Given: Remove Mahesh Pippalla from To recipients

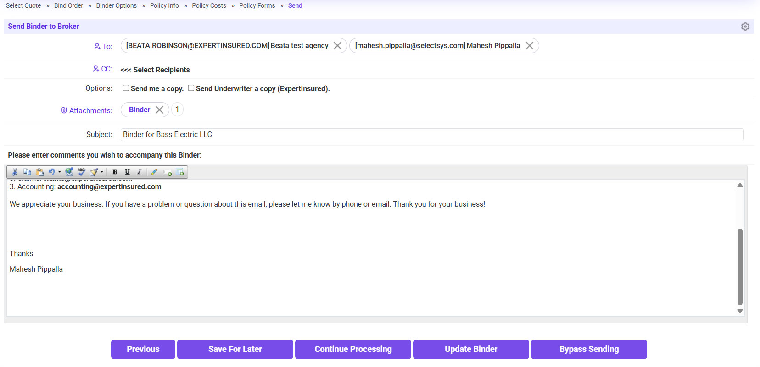Looking at the screenshot, I should pos(529,46).
